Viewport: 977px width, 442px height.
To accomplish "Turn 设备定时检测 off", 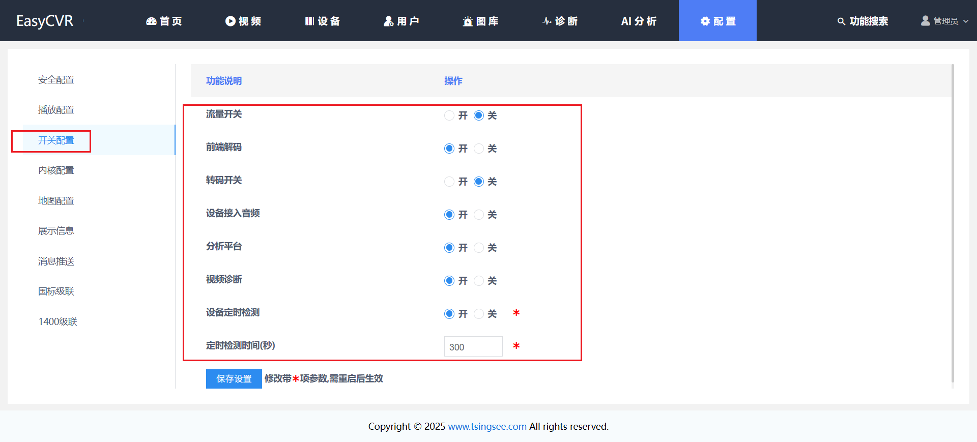I will 479,314.
